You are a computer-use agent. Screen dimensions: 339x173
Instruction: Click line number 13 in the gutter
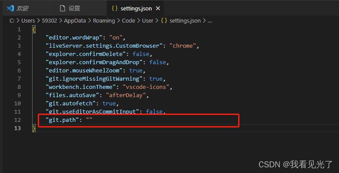[x=17, y=128]
